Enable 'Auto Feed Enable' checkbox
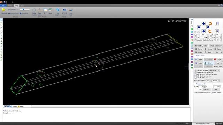Image resolution: width=223 pixels, height=125 pixels. pos(195,78)
